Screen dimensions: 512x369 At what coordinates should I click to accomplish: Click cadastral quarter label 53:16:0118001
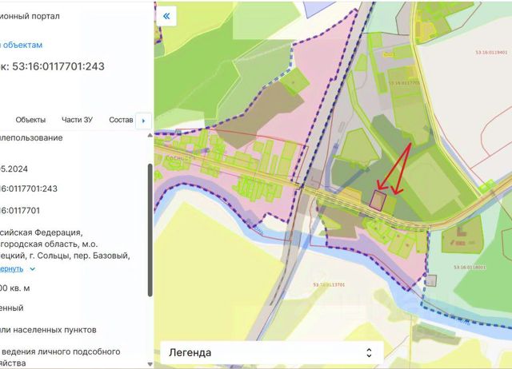(470, 268)
